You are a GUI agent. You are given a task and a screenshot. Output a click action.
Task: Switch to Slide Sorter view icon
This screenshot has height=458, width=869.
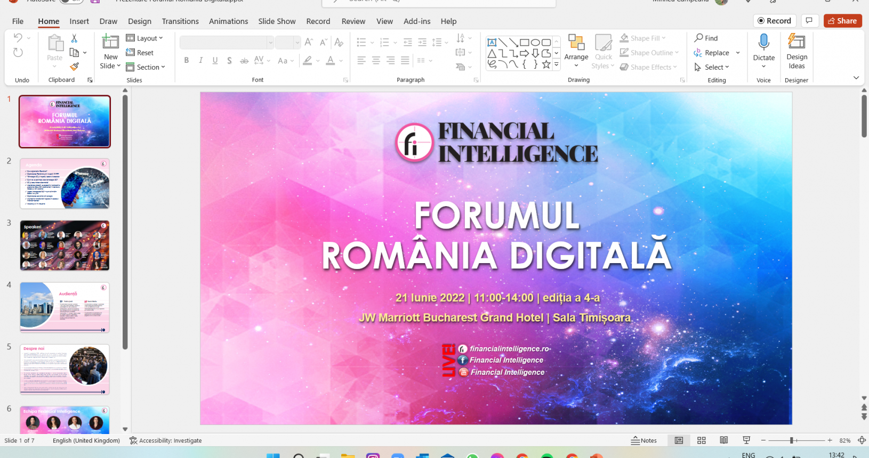pyautogui.click(x=702, y=440)
